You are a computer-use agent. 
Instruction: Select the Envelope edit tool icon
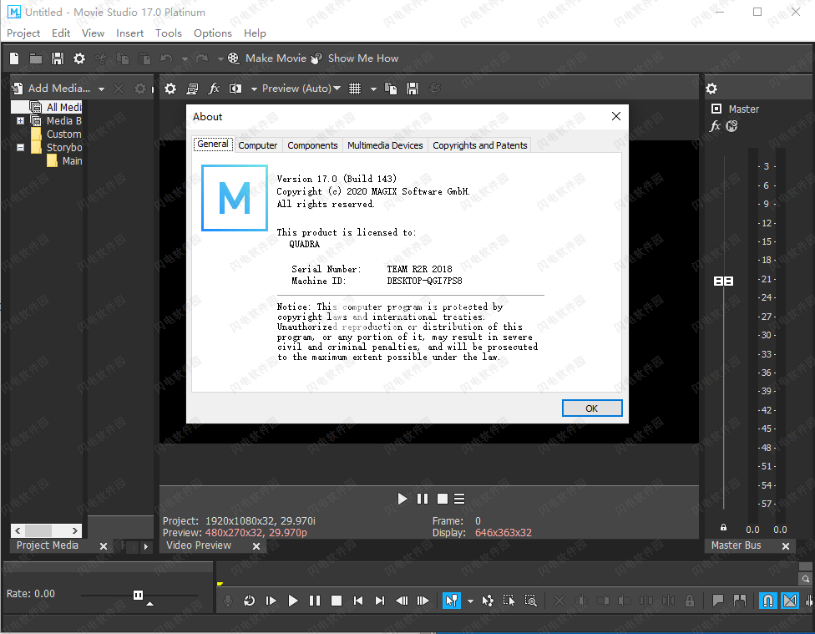[x=488, y=601]
